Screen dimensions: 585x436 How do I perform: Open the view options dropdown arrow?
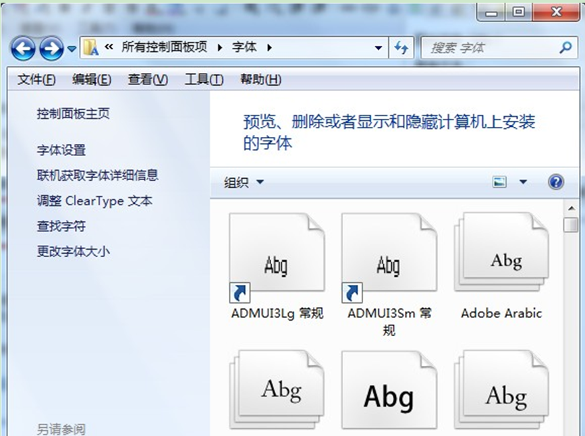click(523, 182)
